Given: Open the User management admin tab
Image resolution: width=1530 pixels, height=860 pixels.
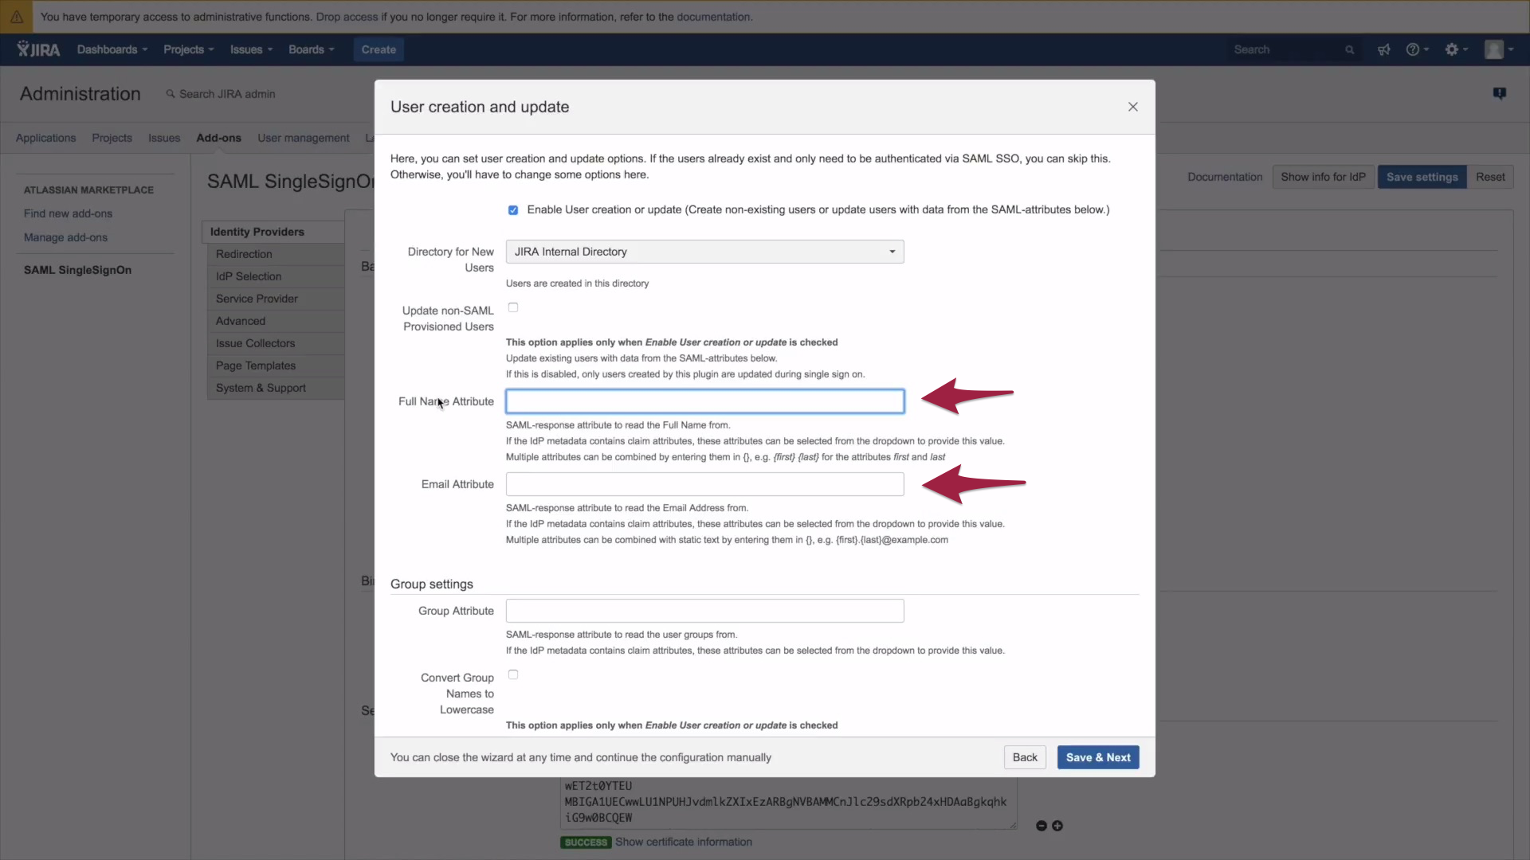Looking at the screenshot, I should pyautogui.click(x=304, y=138).
